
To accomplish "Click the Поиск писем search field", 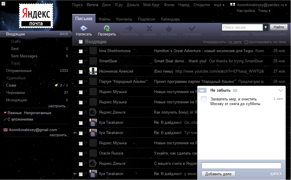I will 242,27.
